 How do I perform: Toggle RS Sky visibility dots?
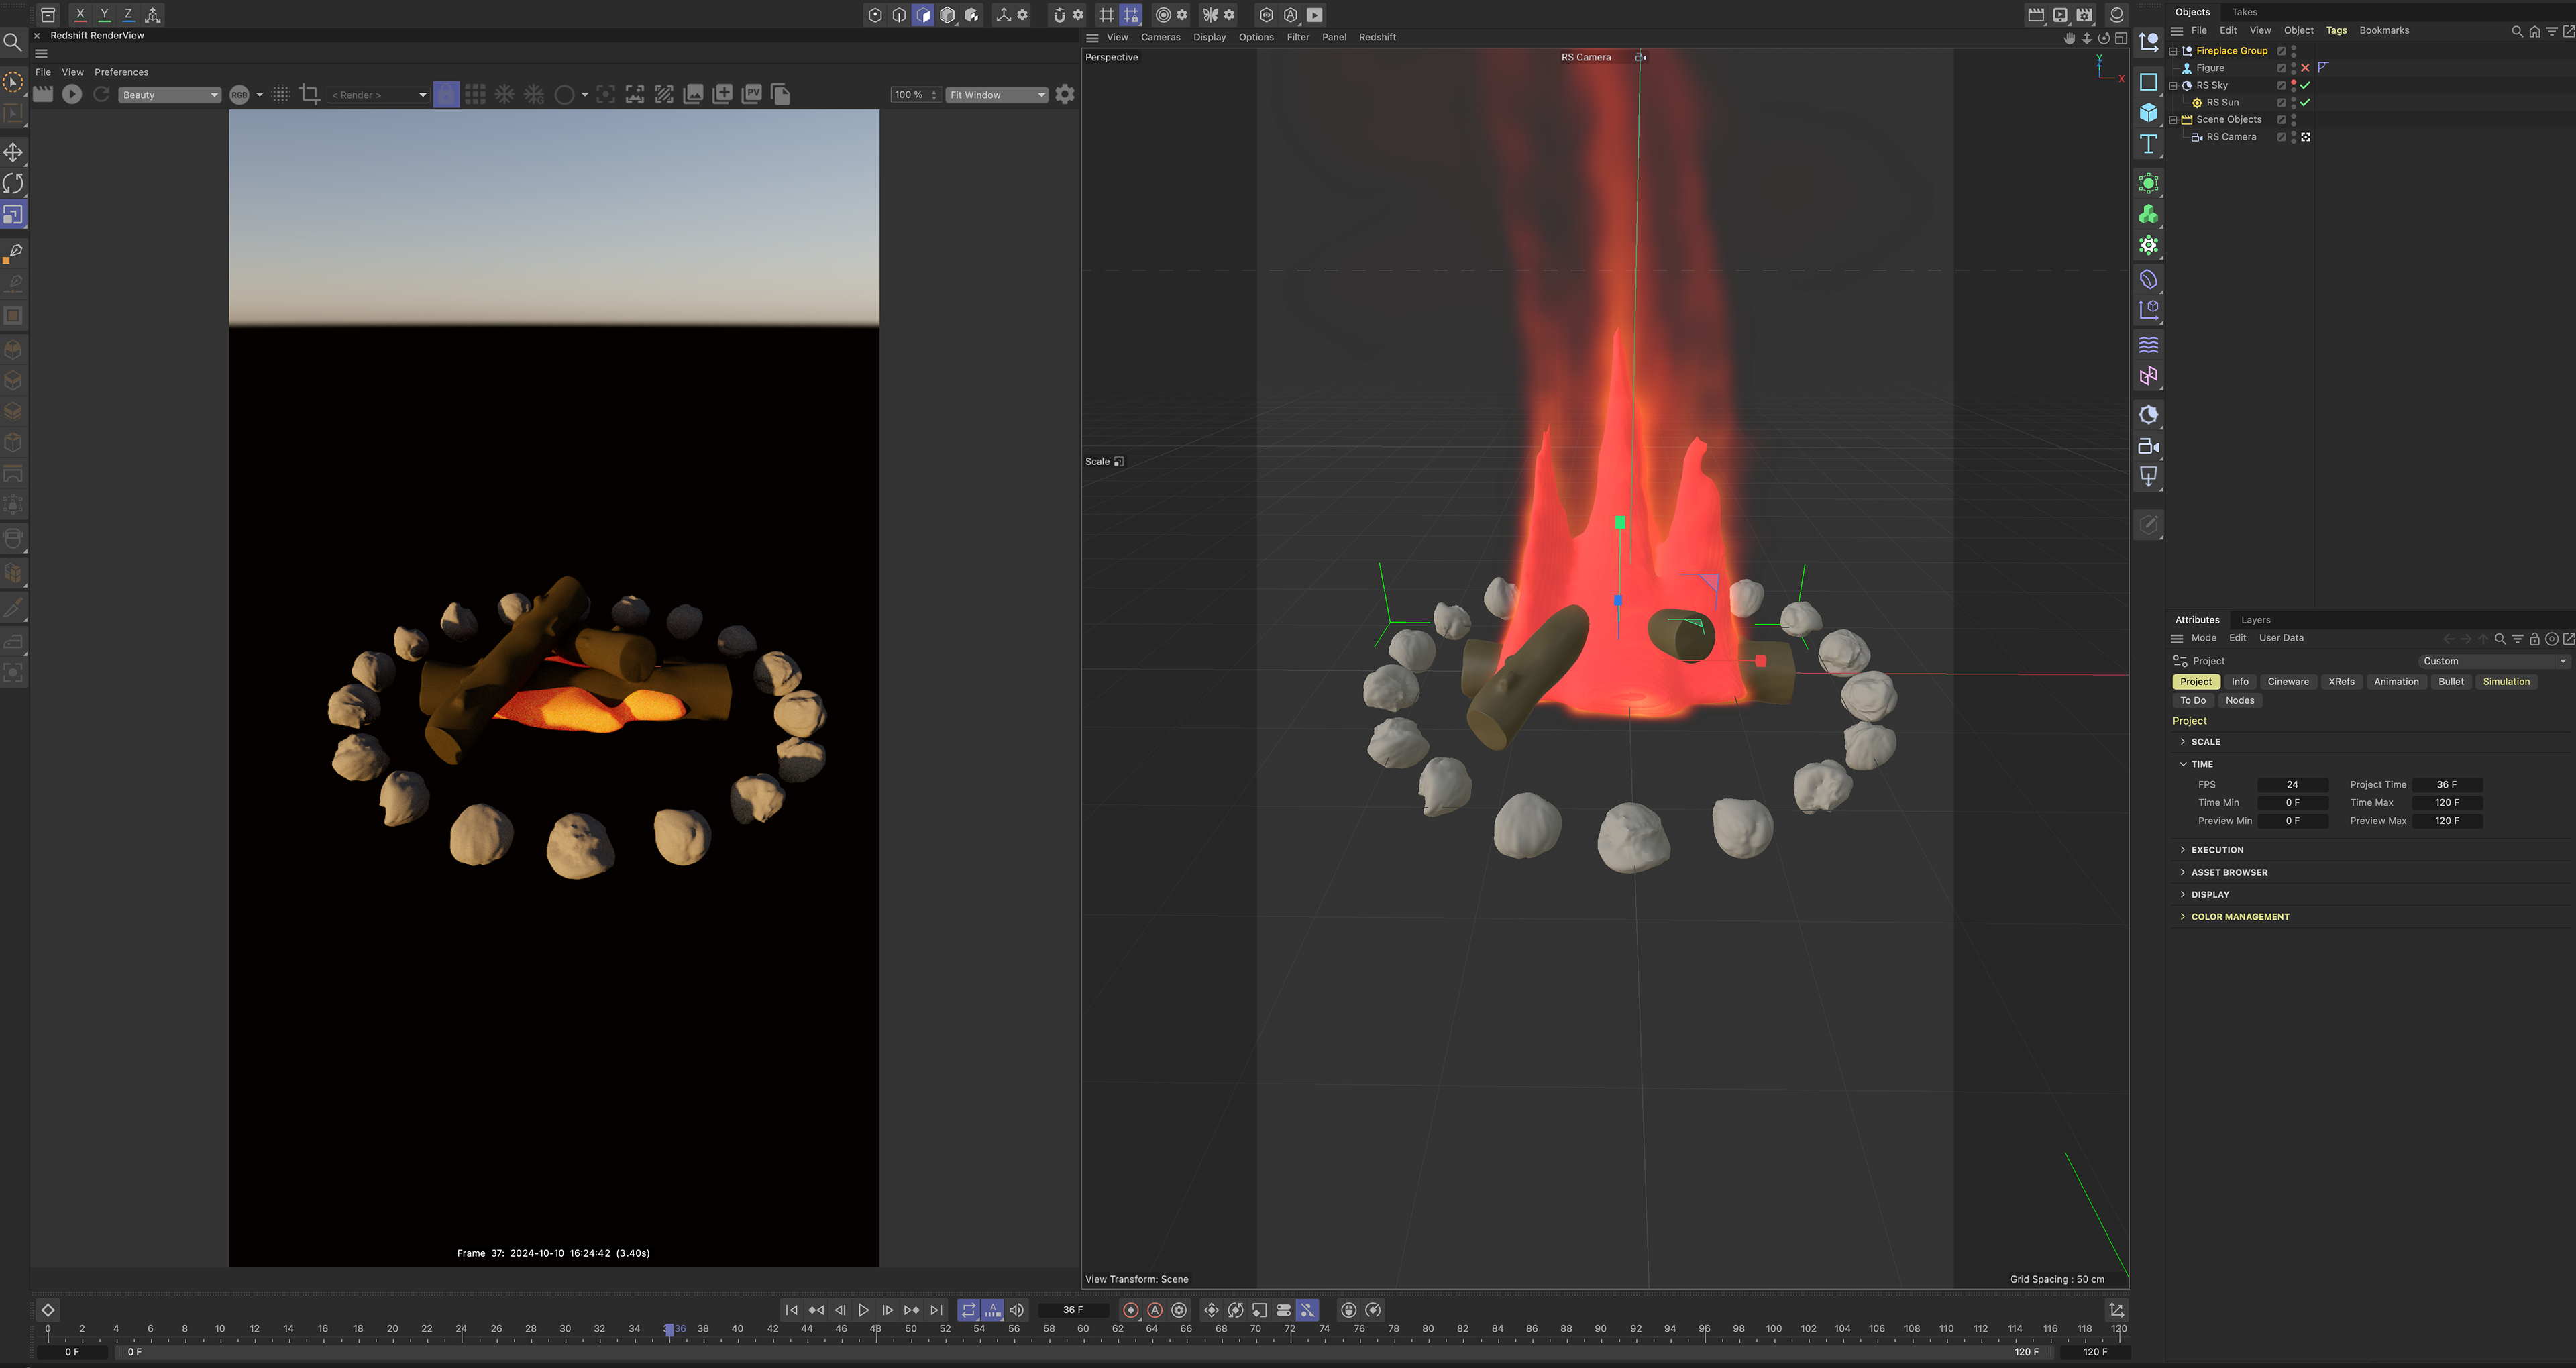(2293, 85)
